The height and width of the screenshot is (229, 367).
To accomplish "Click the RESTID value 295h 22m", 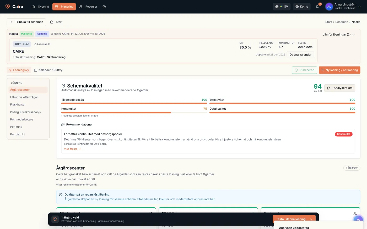I will pos(305,47).
